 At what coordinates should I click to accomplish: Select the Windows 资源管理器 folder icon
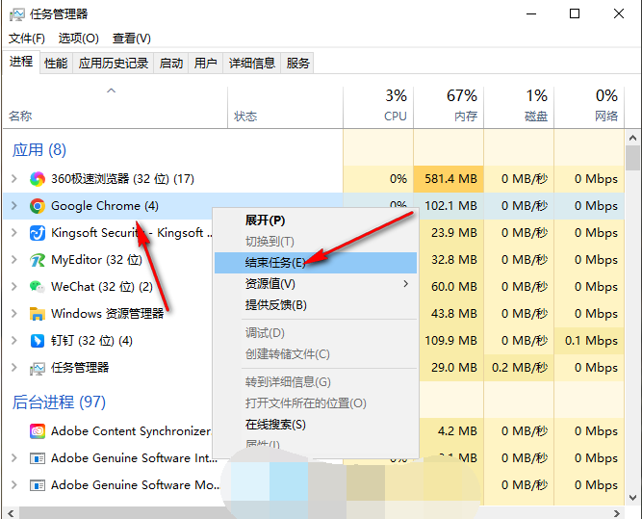tap(38, 314)
